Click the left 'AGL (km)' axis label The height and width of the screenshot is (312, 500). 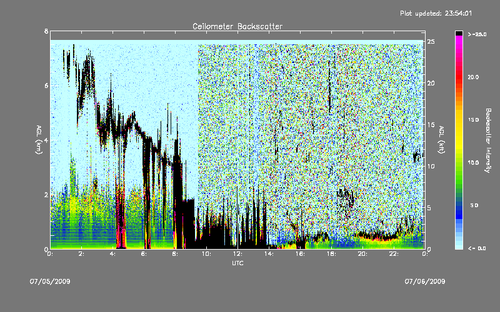click(x=39, y=140)
